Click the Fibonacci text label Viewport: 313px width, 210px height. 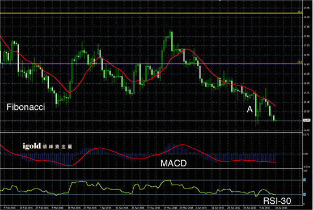point(26,107)
